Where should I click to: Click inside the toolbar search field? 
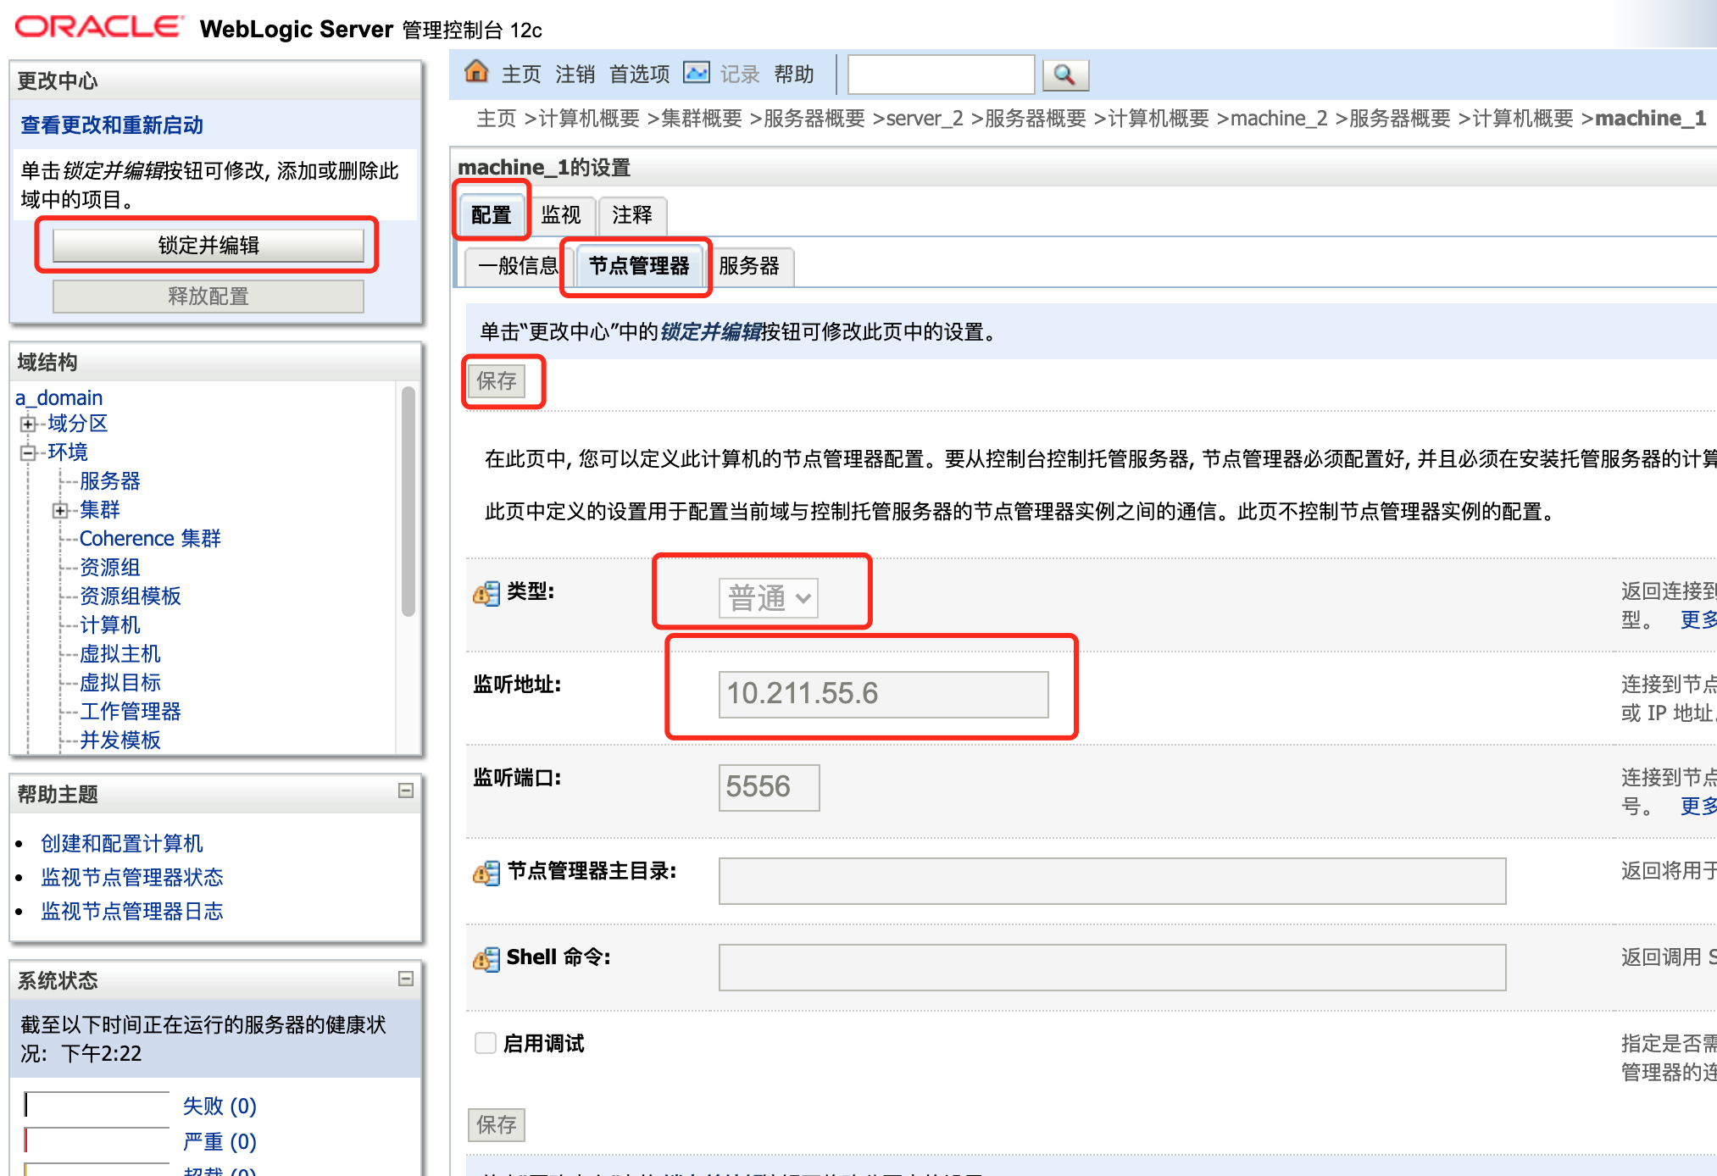pos(942,75)
